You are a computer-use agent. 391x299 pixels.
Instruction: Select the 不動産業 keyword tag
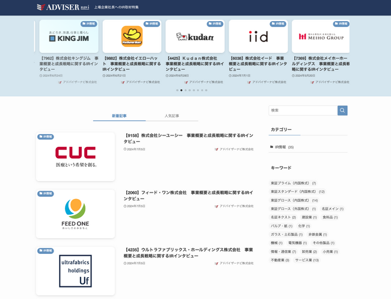(280, 260)
